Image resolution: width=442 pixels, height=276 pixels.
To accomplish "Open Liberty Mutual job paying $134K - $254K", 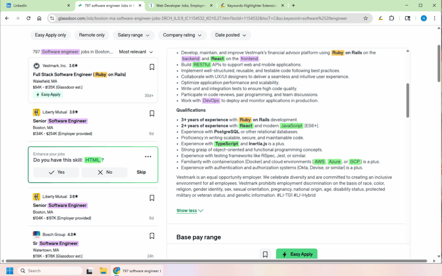I will 60,121.
